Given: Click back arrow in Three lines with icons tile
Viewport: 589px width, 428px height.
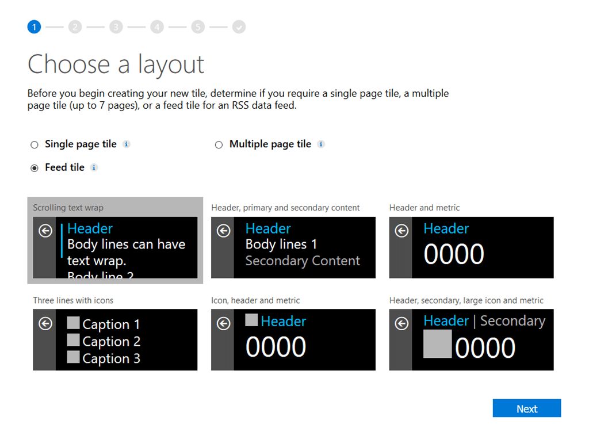Looking at the screenshot, I should click(45, 324).
